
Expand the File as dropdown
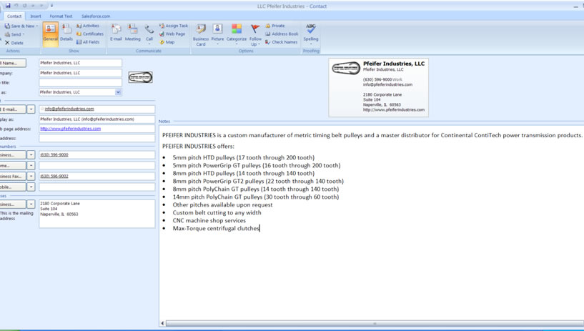tap(118, 92)
